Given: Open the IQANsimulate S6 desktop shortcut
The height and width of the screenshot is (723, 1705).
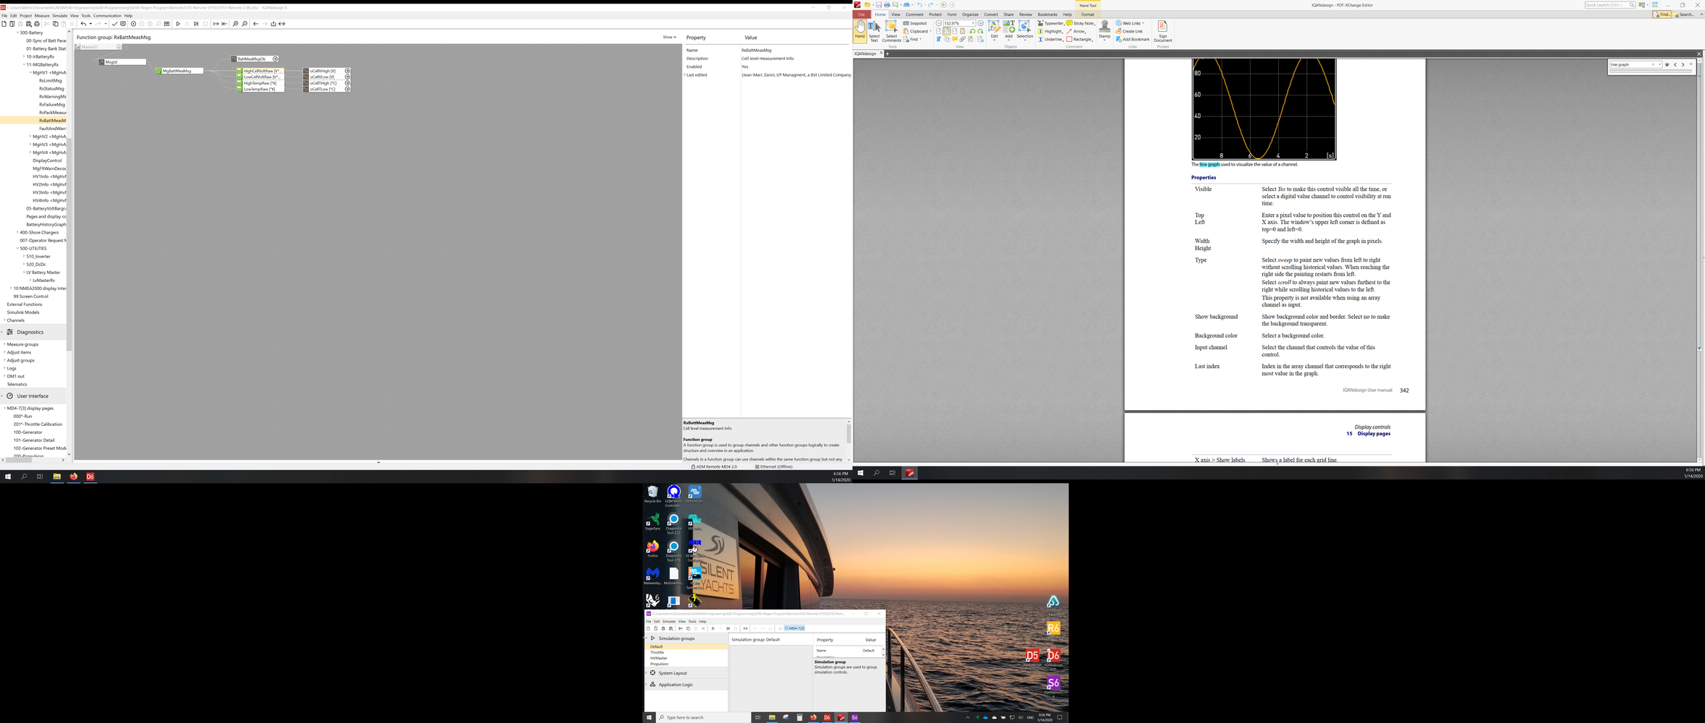Looking at the screenshot, I should (x=1053, y=685).
